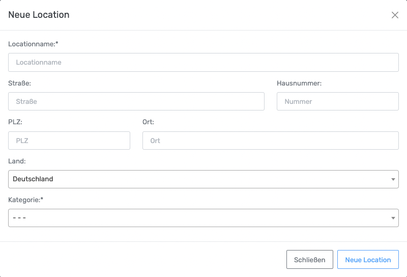Click the 'Straße:' field label
Image resolution: width=407 pixels, height=277 pixels.
click(x=20, y=83)
